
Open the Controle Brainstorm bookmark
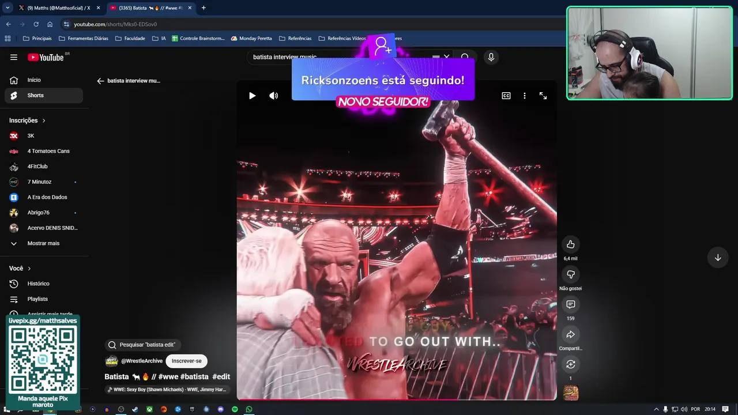pyautogui.click(x=198, y=38)
